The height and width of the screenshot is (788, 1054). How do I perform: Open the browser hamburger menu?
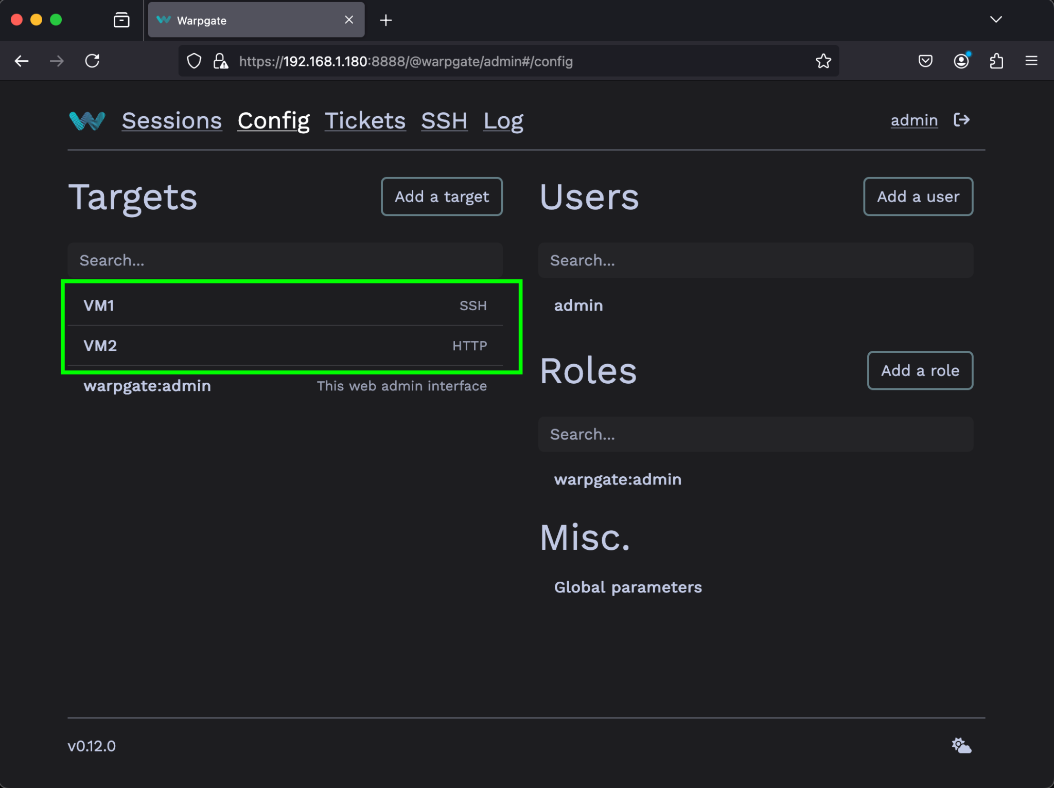(x=1032, y=61)
